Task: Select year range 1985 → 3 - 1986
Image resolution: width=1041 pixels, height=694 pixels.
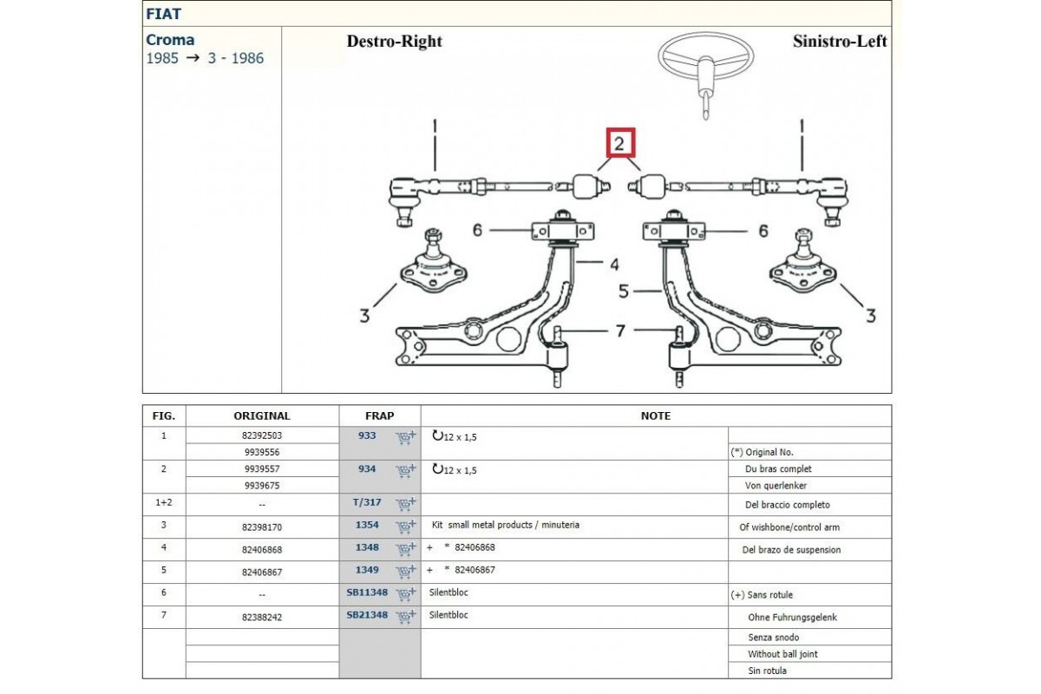Action: (x=205, y=59)
